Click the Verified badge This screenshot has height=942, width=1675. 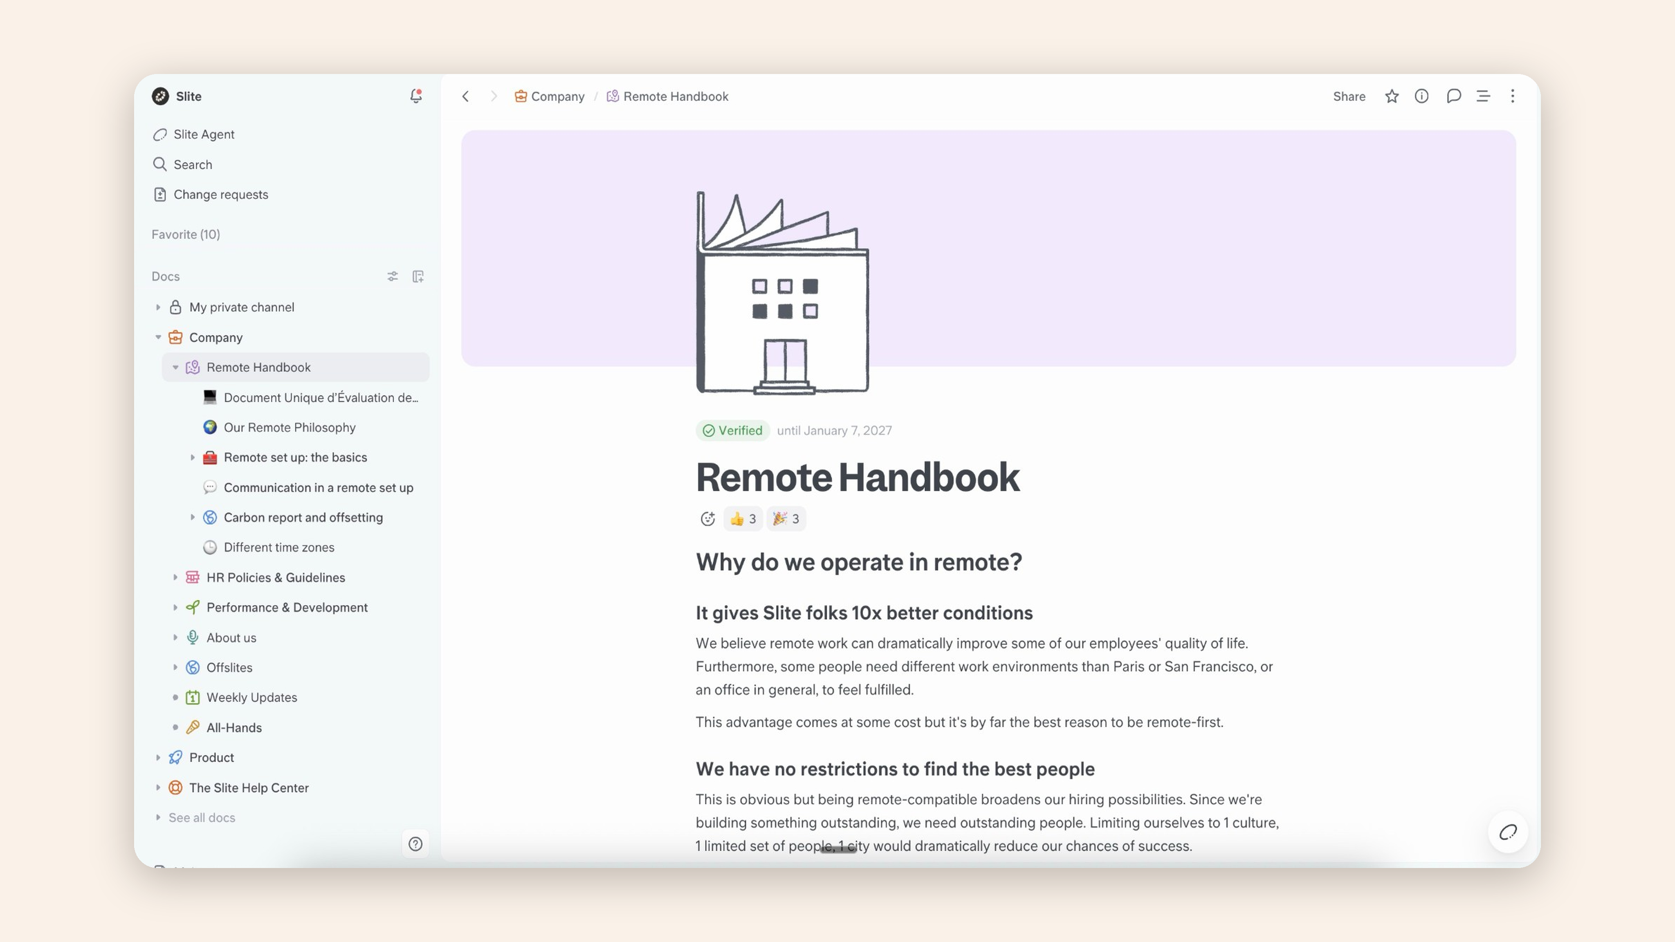click(x=733, y=431)
